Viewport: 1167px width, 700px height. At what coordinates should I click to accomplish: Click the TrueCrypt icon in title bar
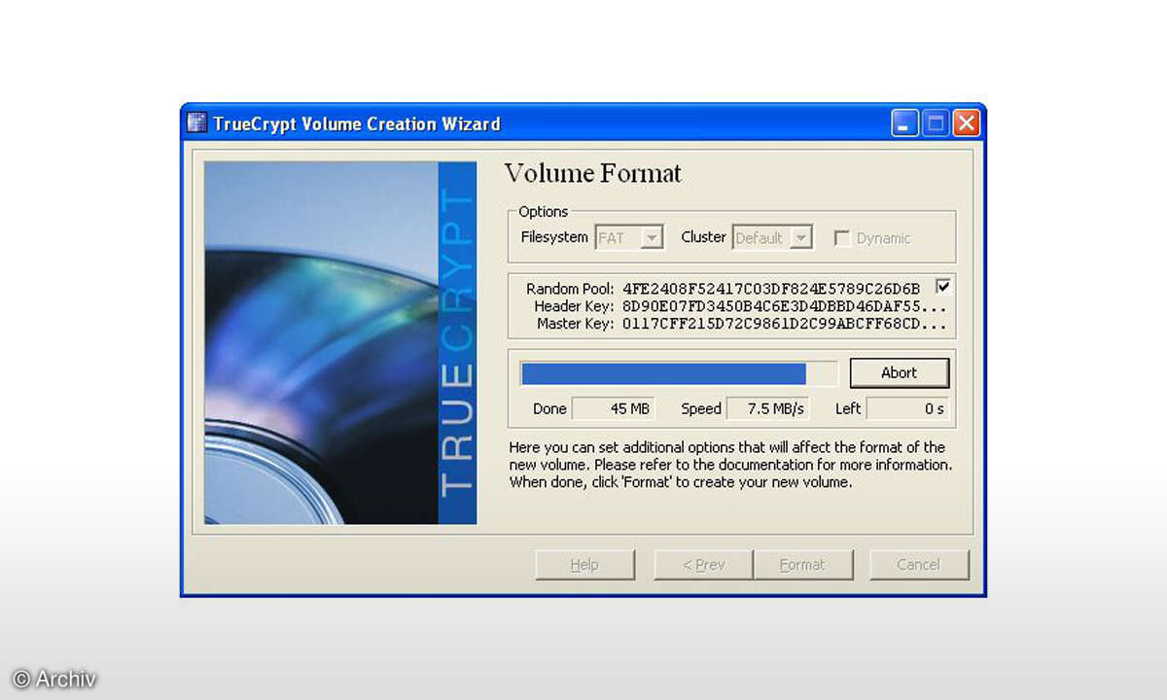point(197,123)
